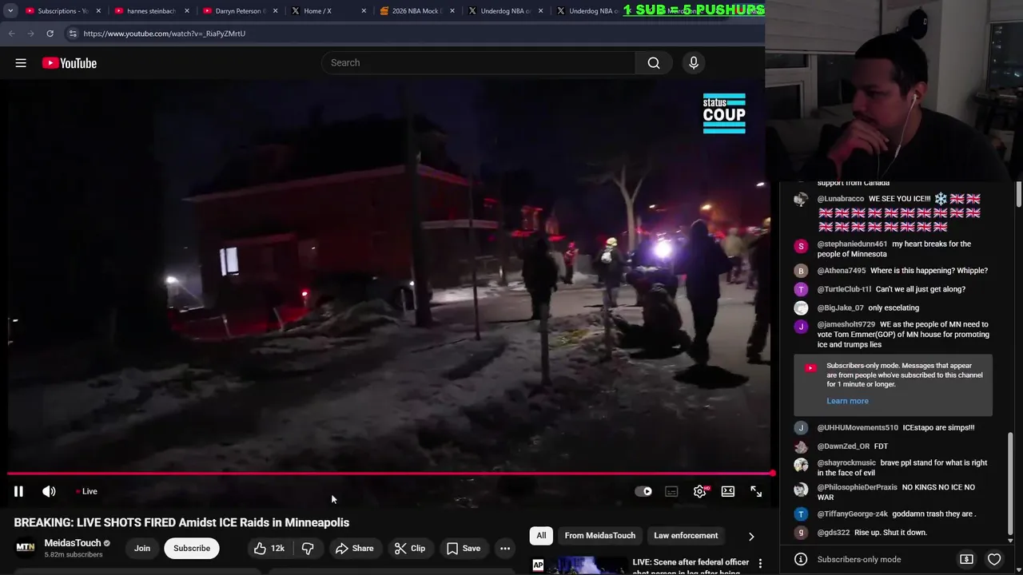Open @Lunabracco chat user avatar
This screenshot has width=1023, height=575.
coord(801,200)
